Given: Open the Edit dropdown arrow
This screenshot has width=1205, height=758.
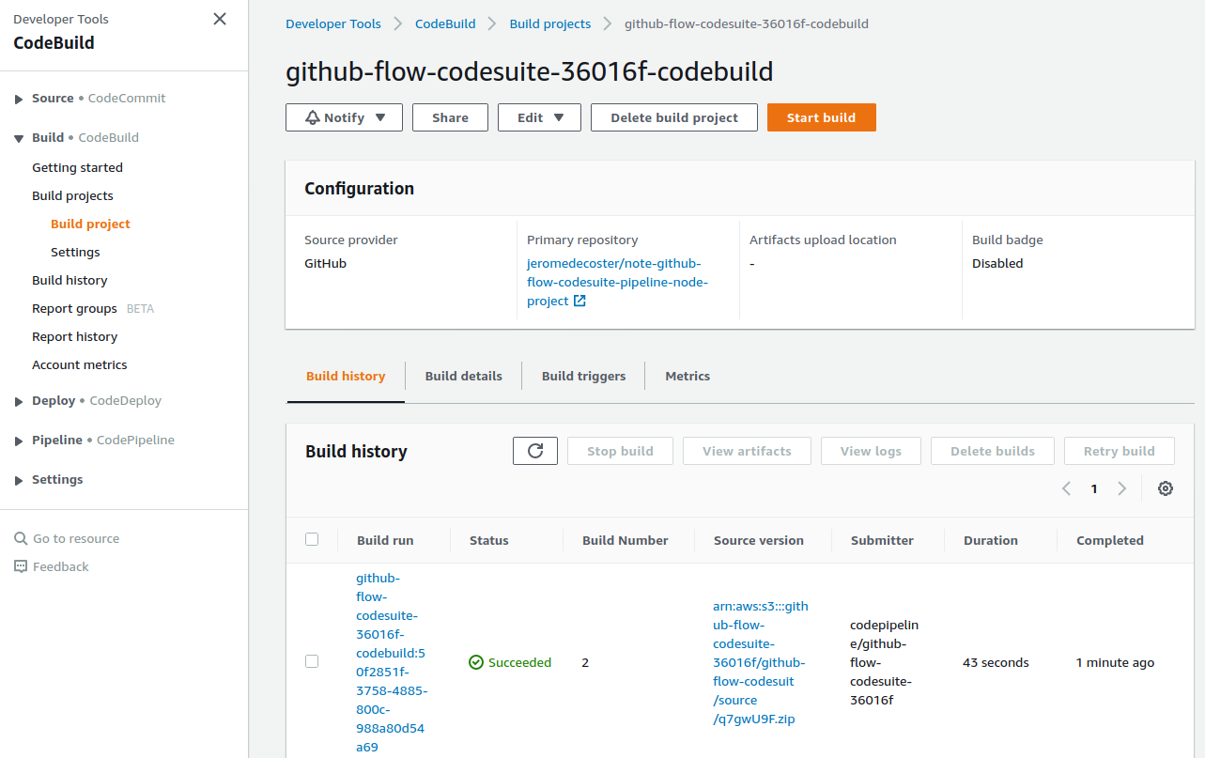Looking at the screenshot, I should pos(559,117).
